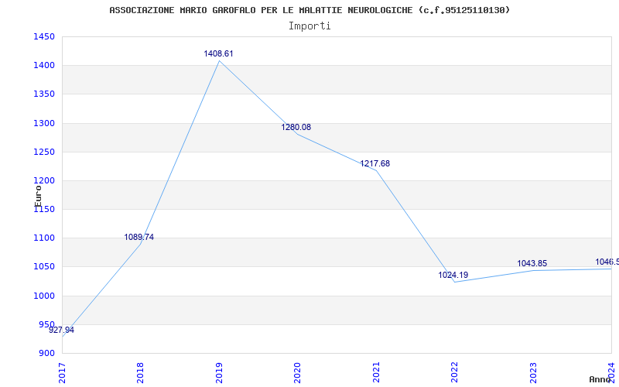Click the Euro y-axis title

click(x=38, y=196)
